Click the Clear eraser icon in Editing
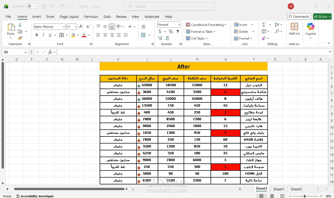This screenshot has width=334, height=198. pos(264,38)
